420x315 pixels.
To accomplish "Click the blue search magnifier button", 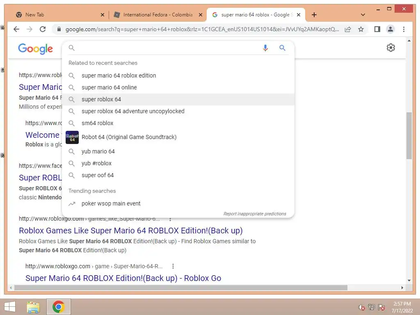I will coord(282,48).
